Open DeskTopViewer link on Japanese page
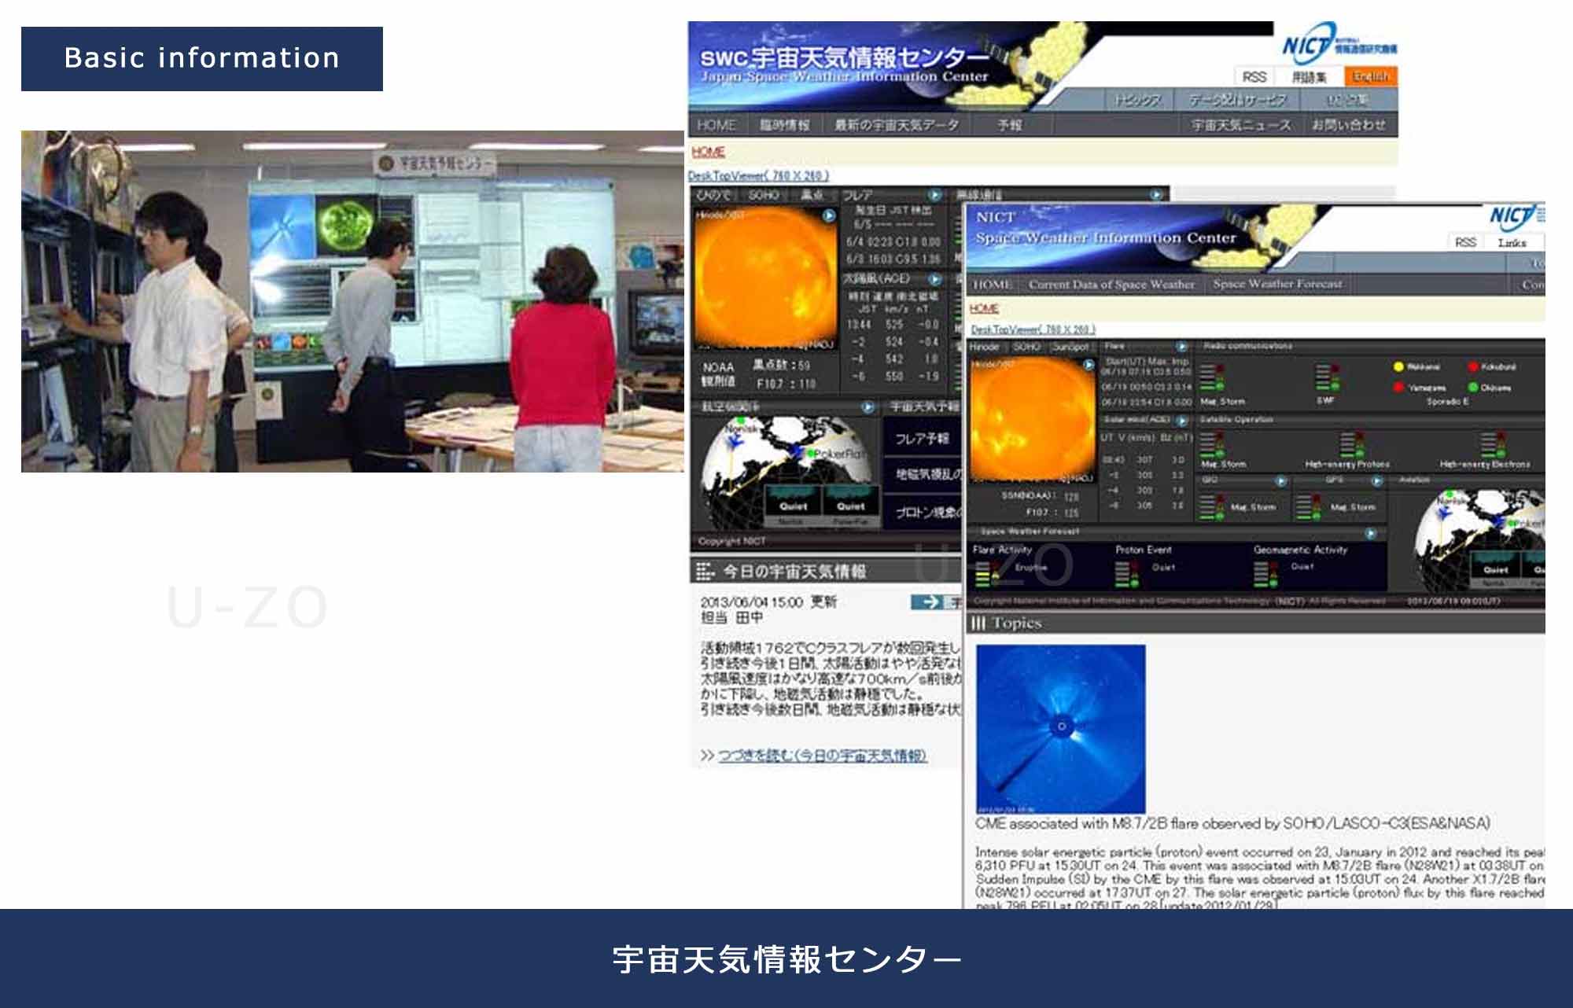The height and width of the screenshot is (1008, 1573). (759, 175)
